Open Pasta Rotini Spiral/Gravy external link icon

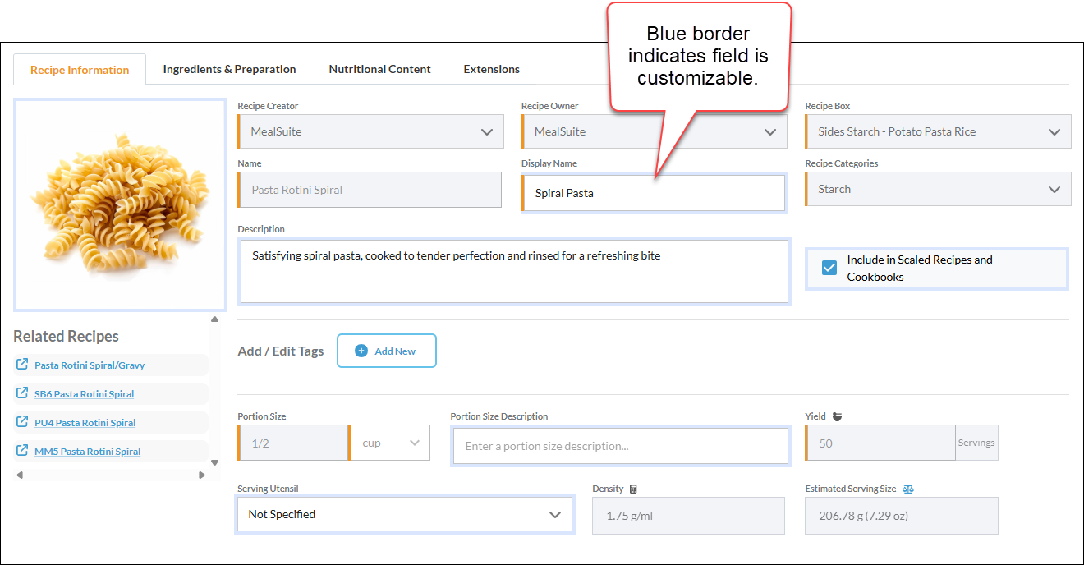[x=22, y=365]
